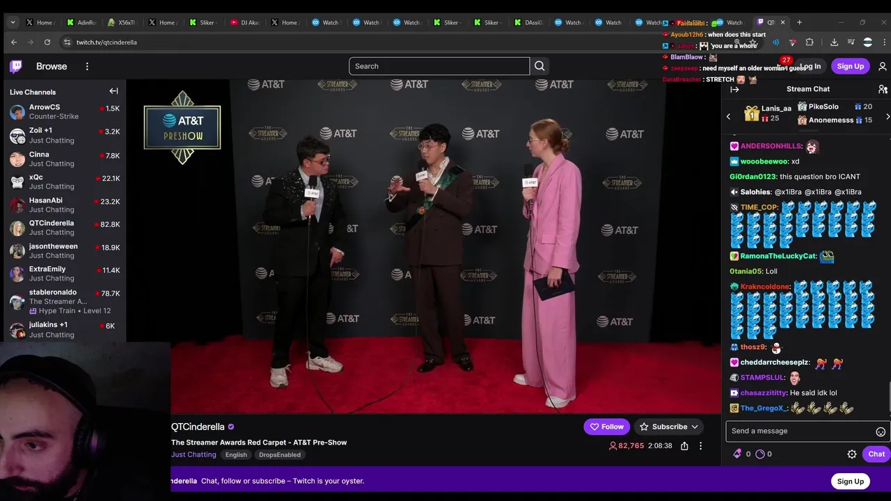891x501 pixels.
Task: Click Sign Up in the top bar
Action: point(850,66)
